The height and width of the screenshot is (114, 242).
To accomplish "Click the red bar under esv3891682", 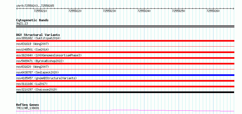I will (125, 41).
